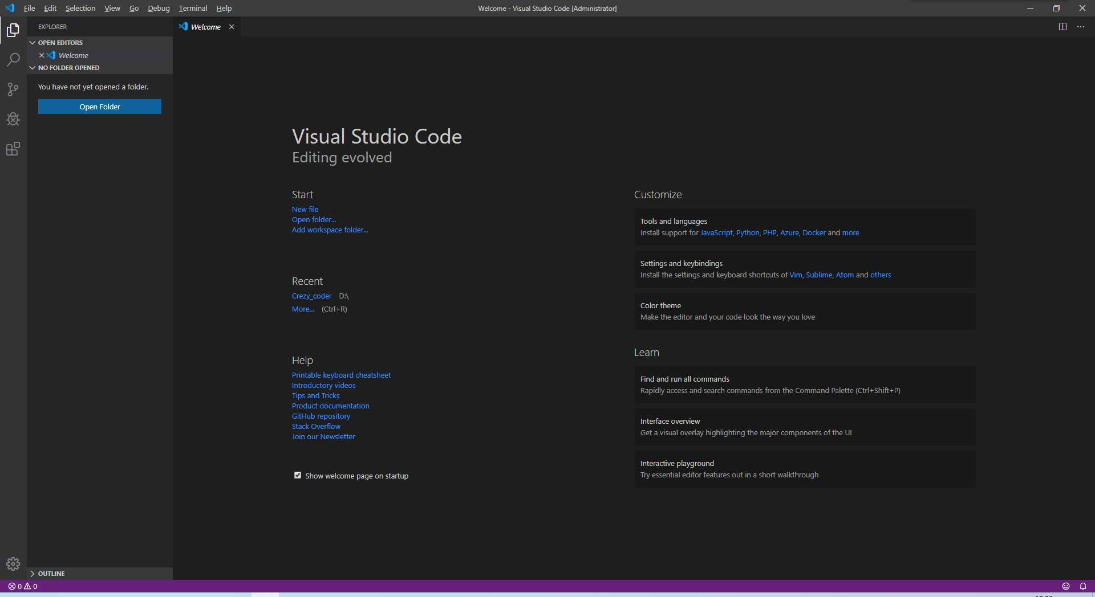This screenshot has height=597, width=1095.
Task: Expand the Outline section
Action: tap(100, 574)
